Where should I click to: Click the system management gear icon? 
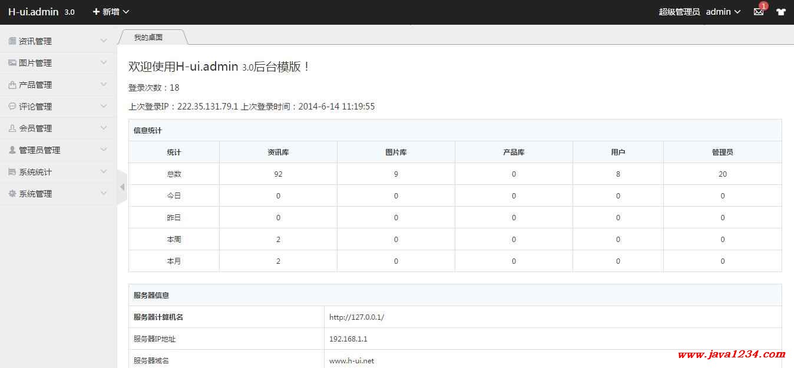point(12,194)
